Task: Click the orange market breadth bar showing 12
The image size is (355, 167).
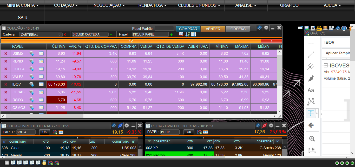Action: click(x=130, y=41)
